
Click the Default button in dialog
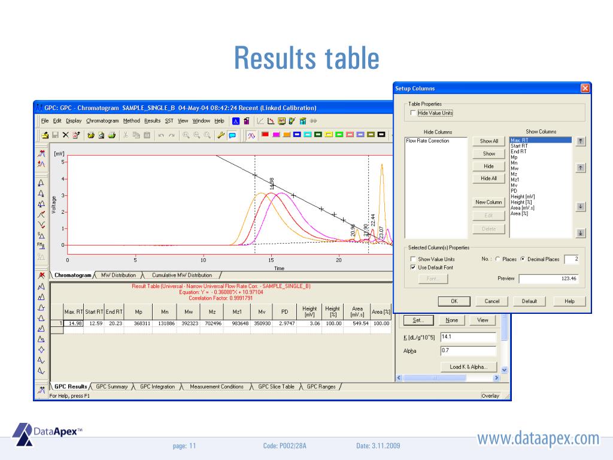(529, 301)
